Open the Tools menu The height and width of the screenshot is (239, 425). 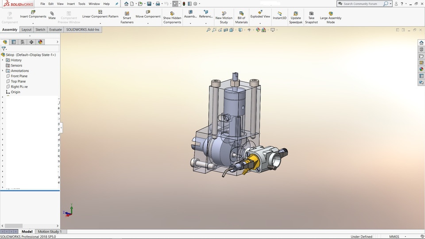click(81, 4)
